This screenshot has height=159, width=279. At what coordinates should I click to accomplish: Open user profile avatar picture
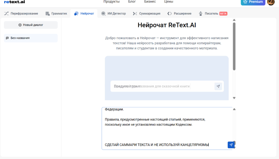coord(271,2)
